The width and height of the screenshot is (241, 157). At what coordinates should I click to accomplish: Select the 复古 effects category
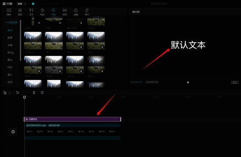[x=10, y=60]
